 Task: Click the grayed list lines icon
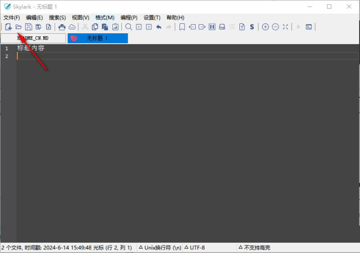coord(232,27)
